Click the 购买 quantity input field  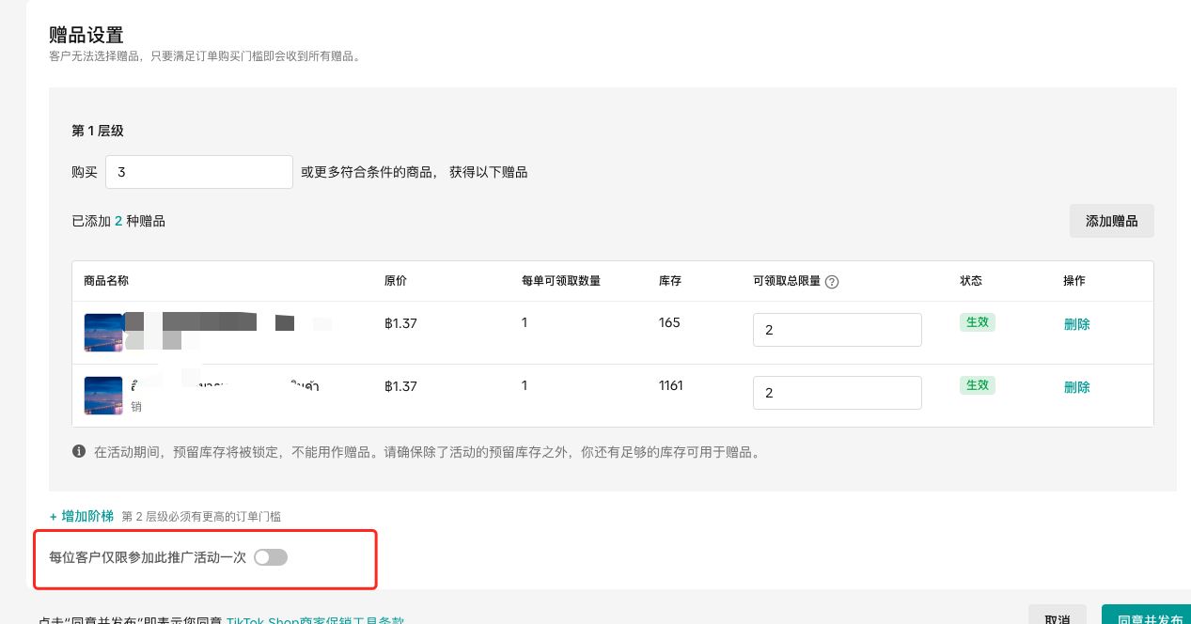(199, 172)
